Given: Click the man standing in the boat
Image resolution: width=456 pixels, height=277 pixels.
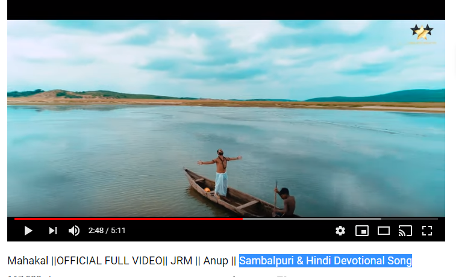Looking at the screenshot, I should point(220,172).
